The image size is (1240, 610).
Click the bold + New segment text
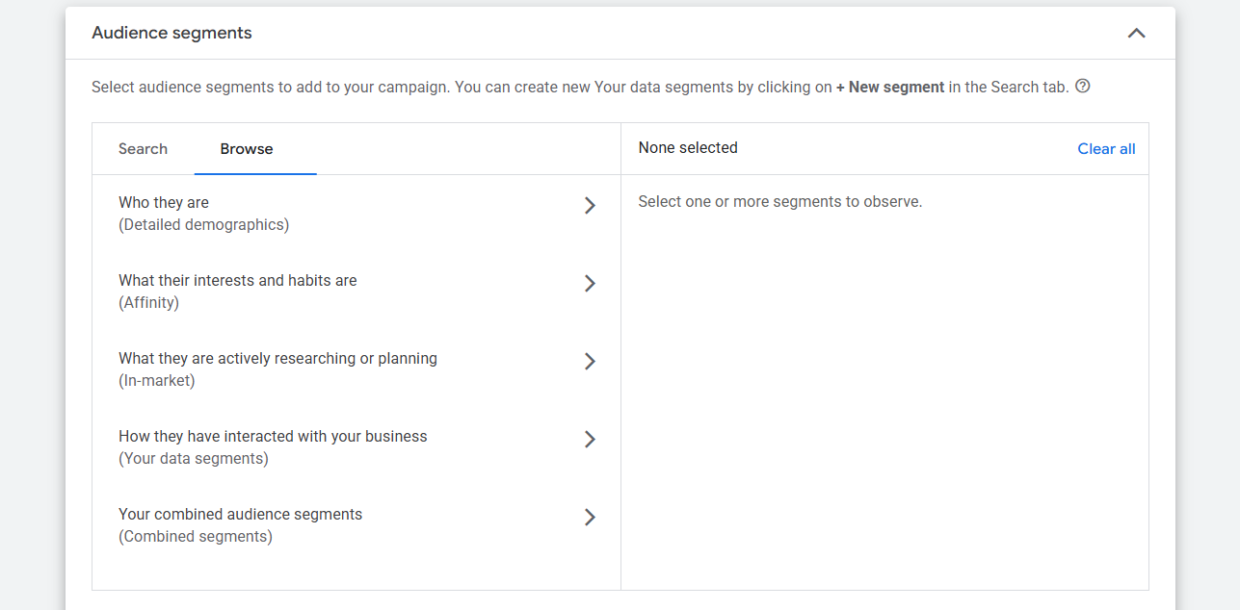pos(890,88)
